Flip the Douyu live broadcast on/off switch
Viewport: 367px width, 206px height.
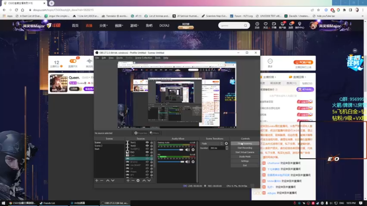[73, 61]
